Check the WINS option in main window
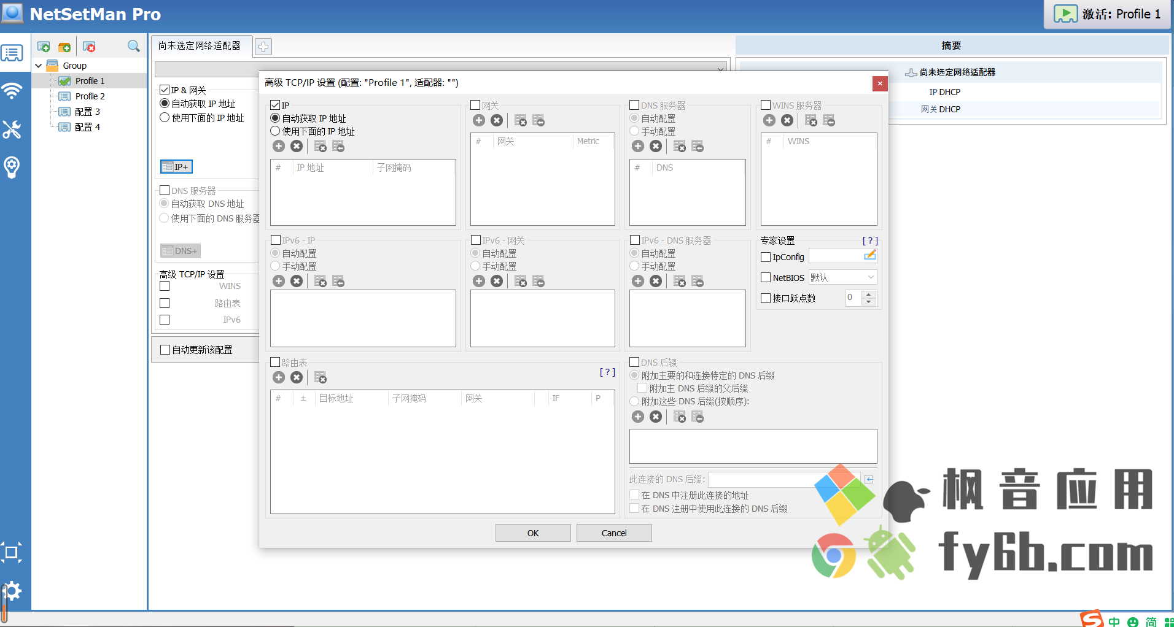1174x627 pixels. (x=165, y=286)
